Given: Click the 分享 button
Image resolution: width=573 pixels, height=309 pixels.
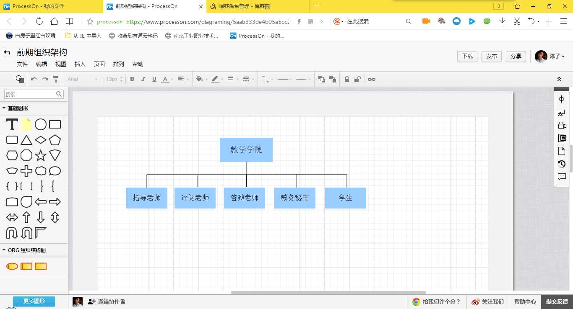Looking at the screenshot, I should click(516, 56).
